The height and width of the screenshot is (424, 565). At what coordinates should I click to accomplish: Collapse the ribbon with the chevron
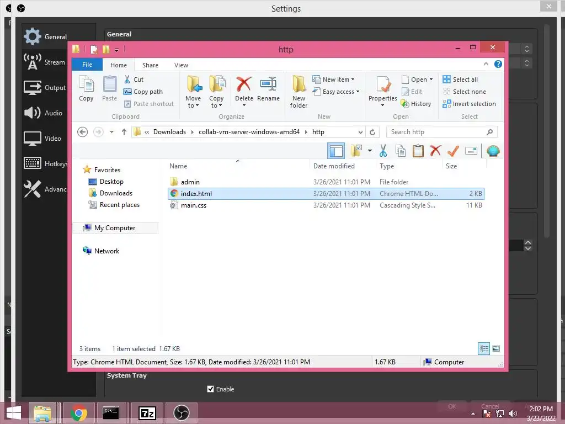(x=486, y=64)
